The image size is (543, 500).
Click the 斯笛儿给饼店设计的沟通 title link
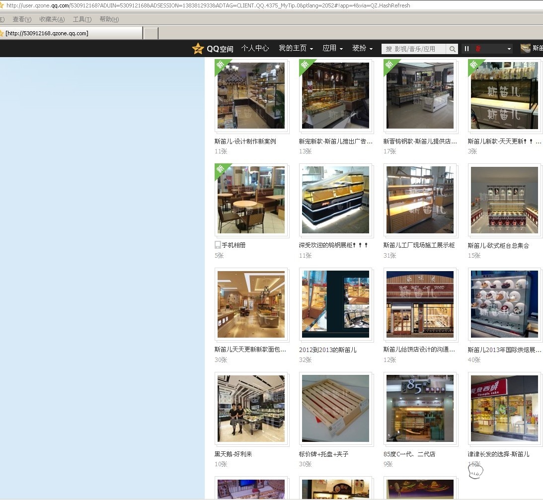click(x=419, y=350)
